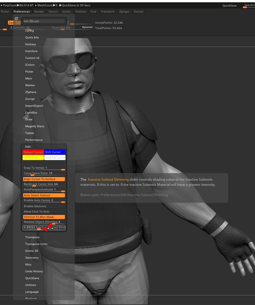Screen dimensions: 255x305
Task: Click the Snap To Vertex slider
Action: pos(44,168)
